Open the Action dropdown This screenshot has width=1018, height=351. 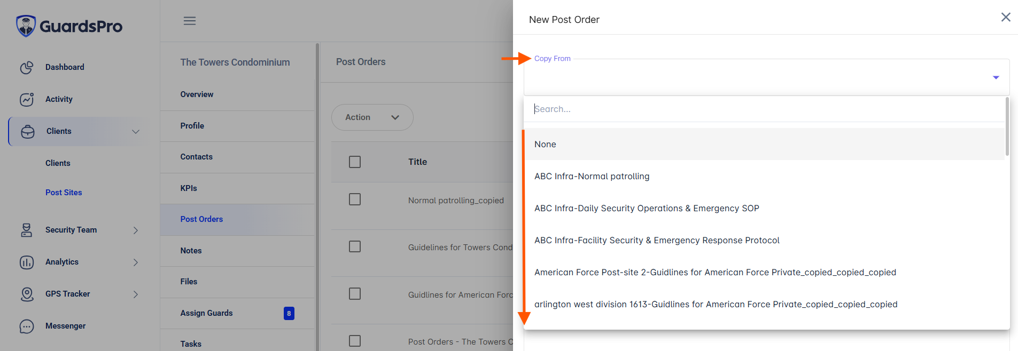coord(372,117)
